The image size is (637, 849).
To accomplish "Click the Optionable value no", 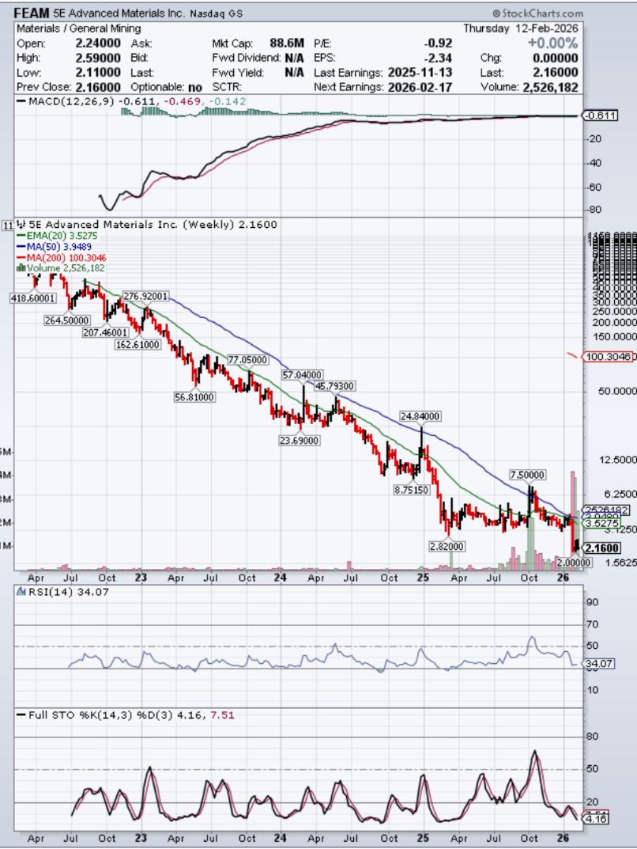I will pyautogui.click(x=195, y=87).
